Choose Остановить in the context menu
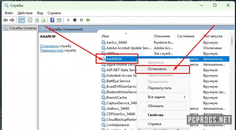Image resolution: width=236 pixels, height=130 pixels. point(163,69)
